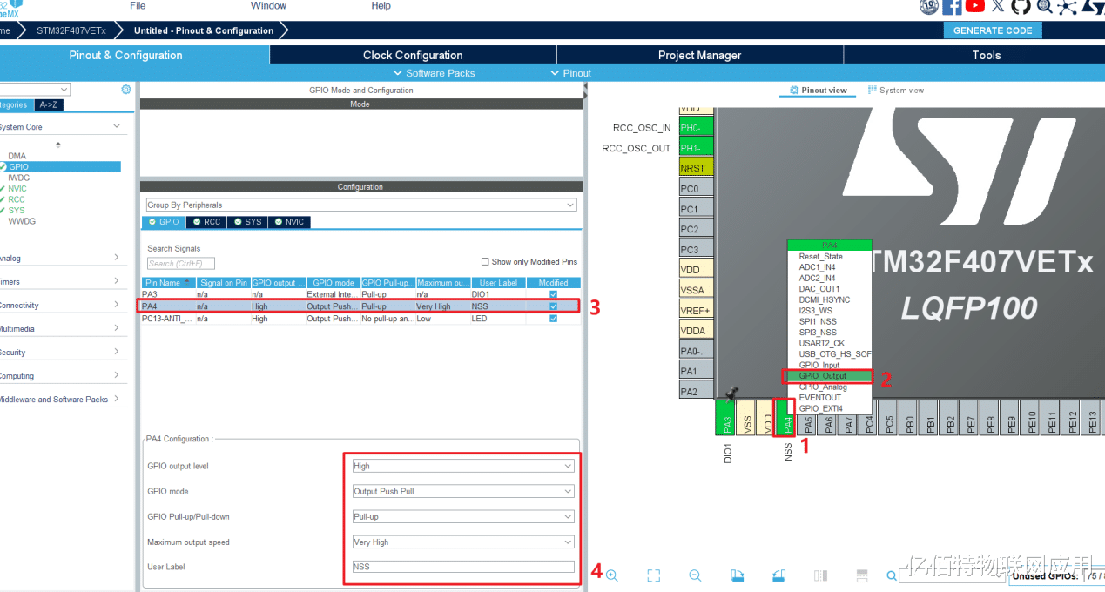Select the PC0 pin on the chip
The image size is (1105, 592).
coord(696,188)
